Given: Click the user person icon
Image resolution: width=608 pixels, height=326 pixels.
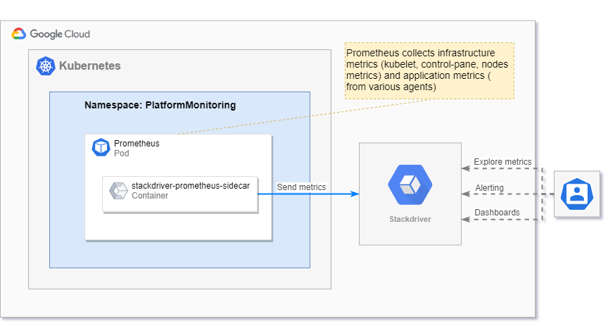Looking at the screenshot, I should click(x=576, y=194).
